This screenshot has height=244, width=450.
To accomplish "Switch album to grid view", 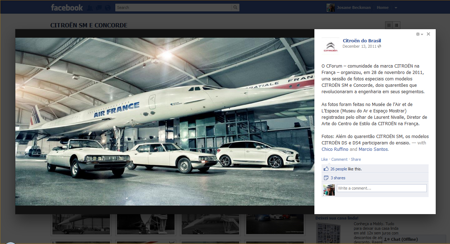I will point(389,25).
